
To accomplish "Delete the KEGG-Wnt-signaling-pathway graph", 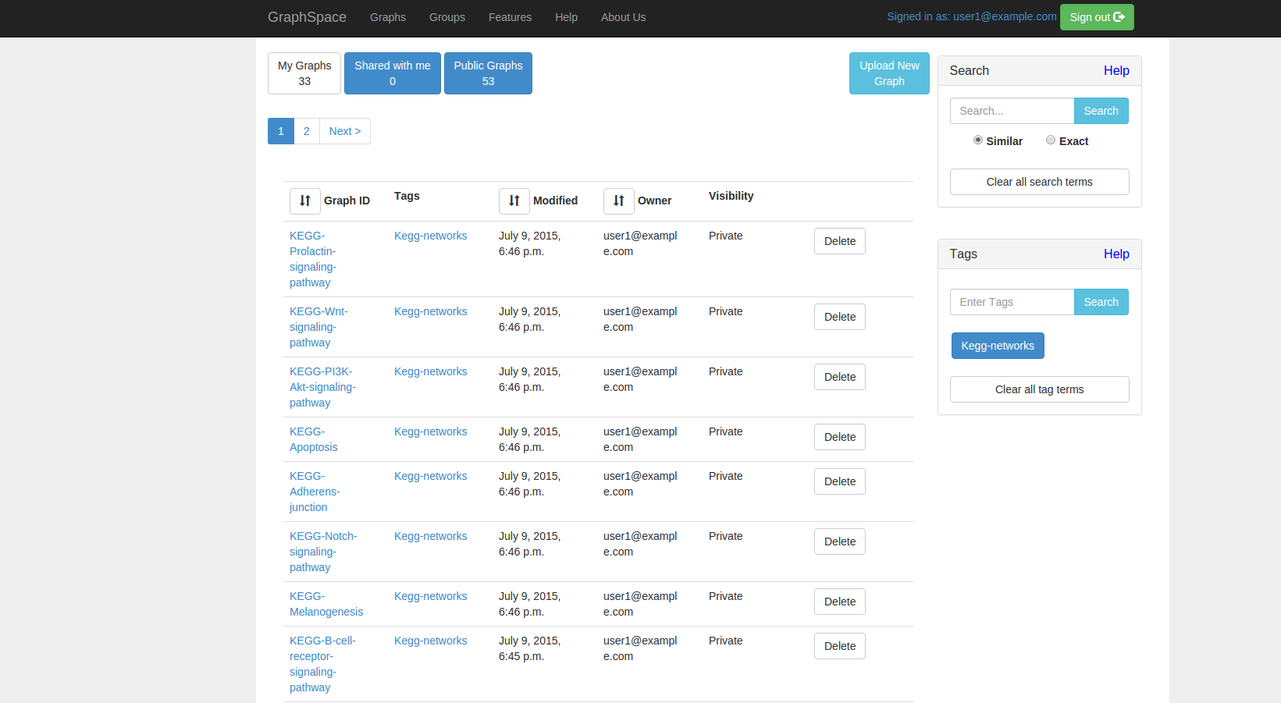I will click(x=840, y=317).
